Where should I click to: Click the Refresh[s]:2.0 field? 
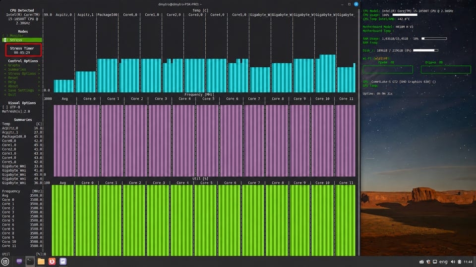[16, 111]
